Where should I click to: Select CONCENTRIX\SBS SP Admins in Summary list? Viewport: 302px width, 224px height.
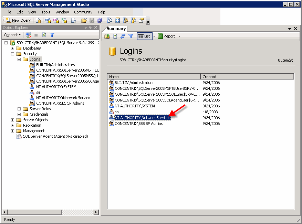pyautogui.click(x=139, y=124)
